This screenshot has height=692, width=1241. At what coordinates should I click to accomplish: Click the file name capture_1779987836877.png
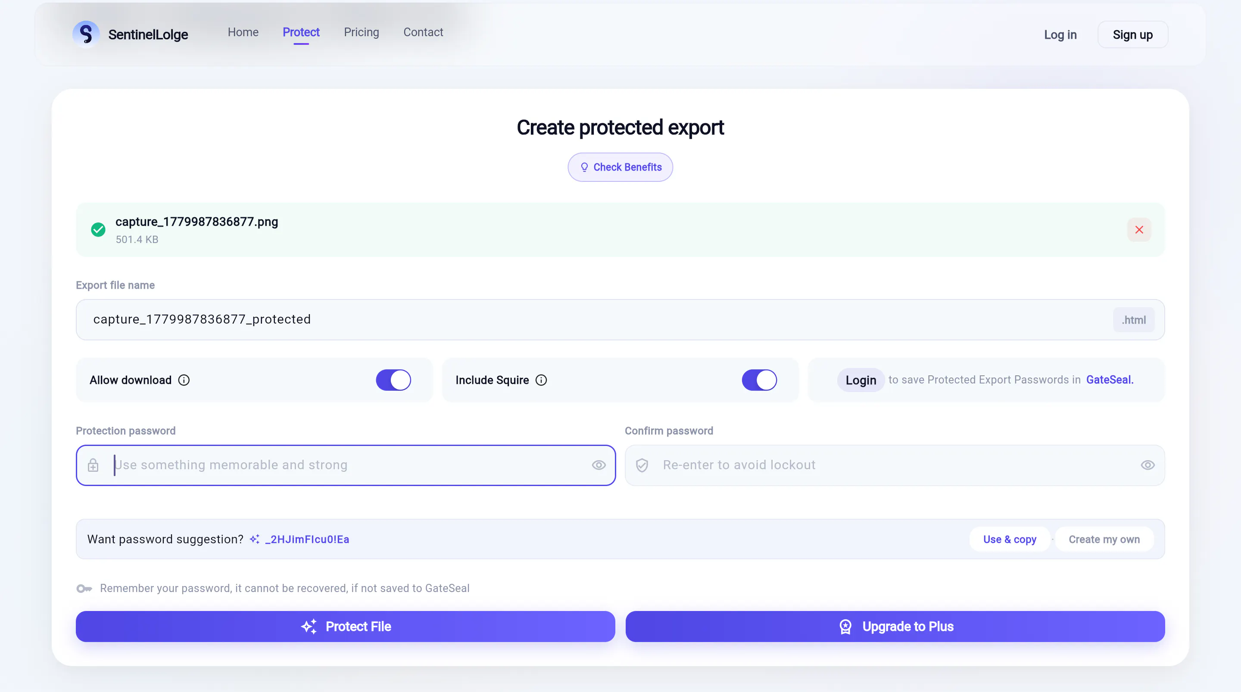(196, 221)
